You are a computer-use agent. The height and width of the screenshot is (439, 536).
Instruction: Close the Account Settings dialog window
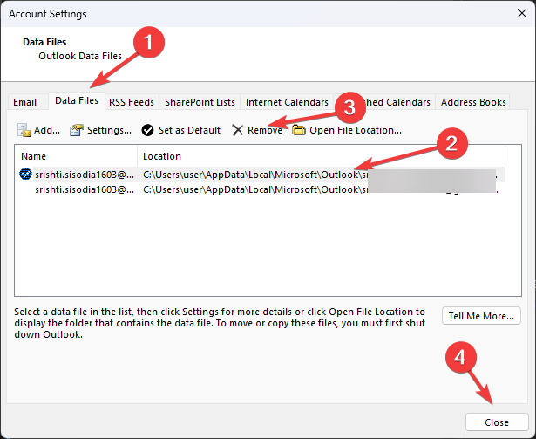522,13
